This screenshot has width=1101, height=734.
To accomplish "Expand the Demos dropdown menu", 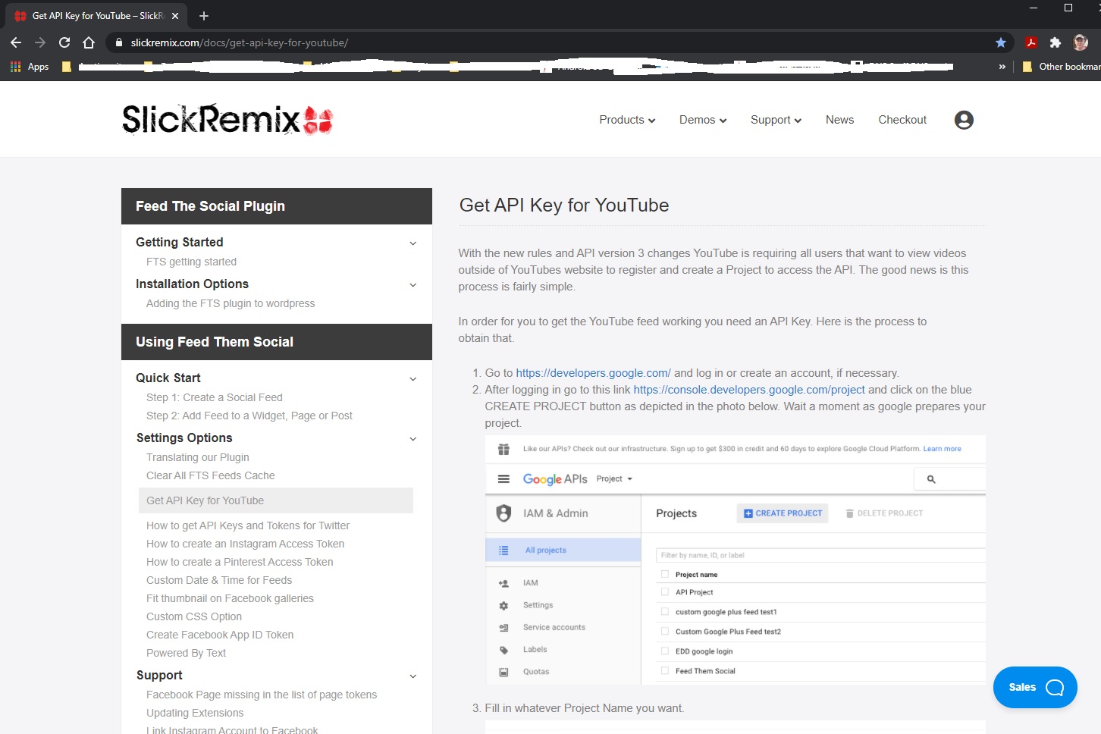I will [702, 120].
